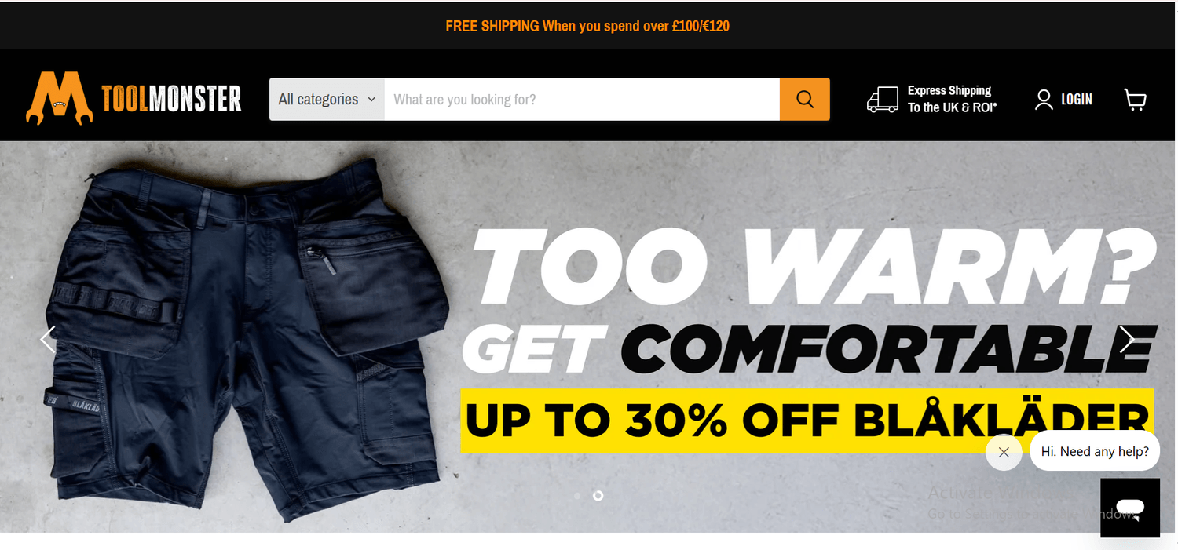Screen dimensions: 1178x550
Task: Click the ToolMonster logo
Action: tap(134, 99)
